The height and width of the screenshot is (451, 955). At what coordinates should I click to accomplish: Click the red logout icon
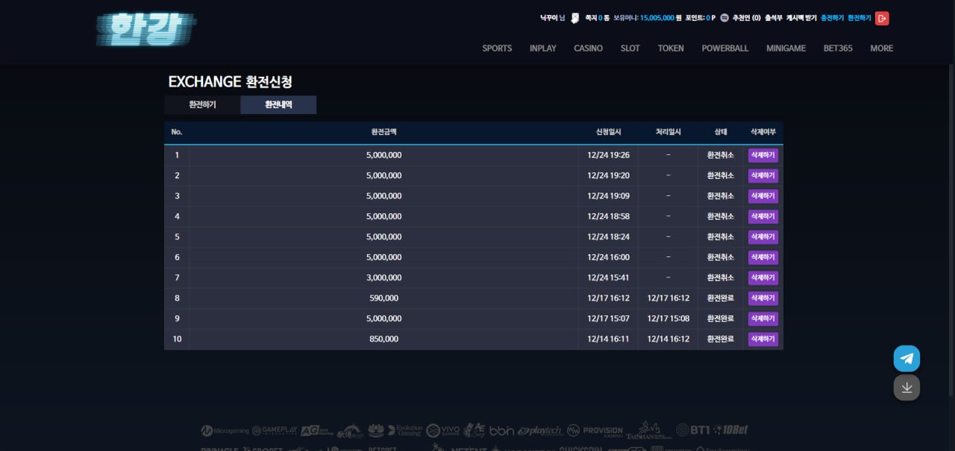tap(882, 18)
